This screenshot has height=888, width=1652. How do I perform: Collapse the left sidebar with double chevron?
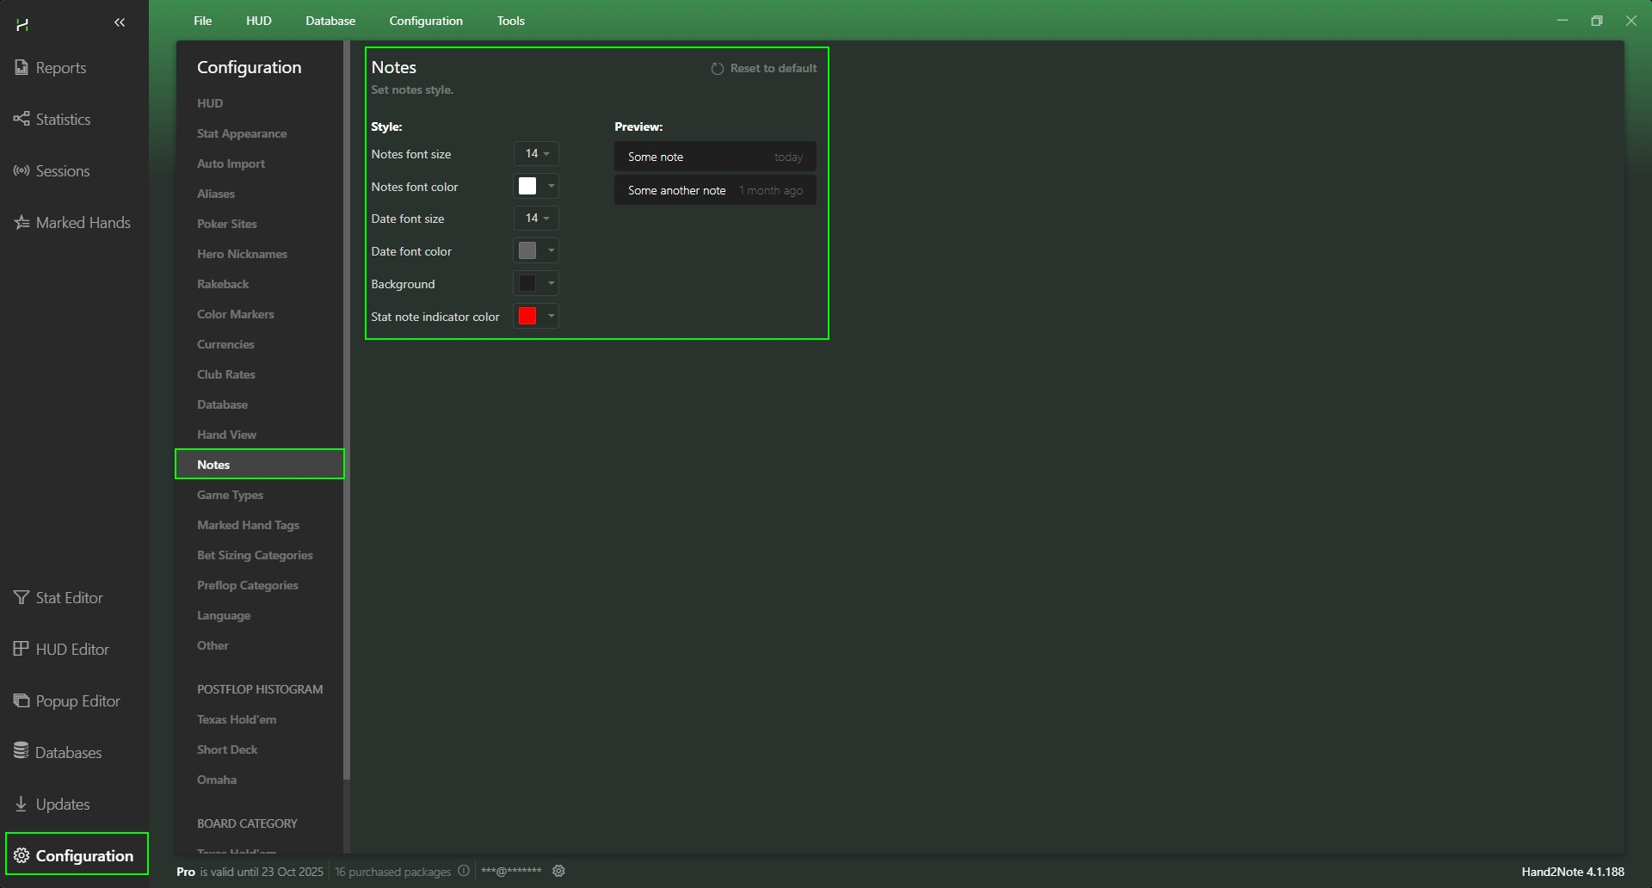coord(120,22)
